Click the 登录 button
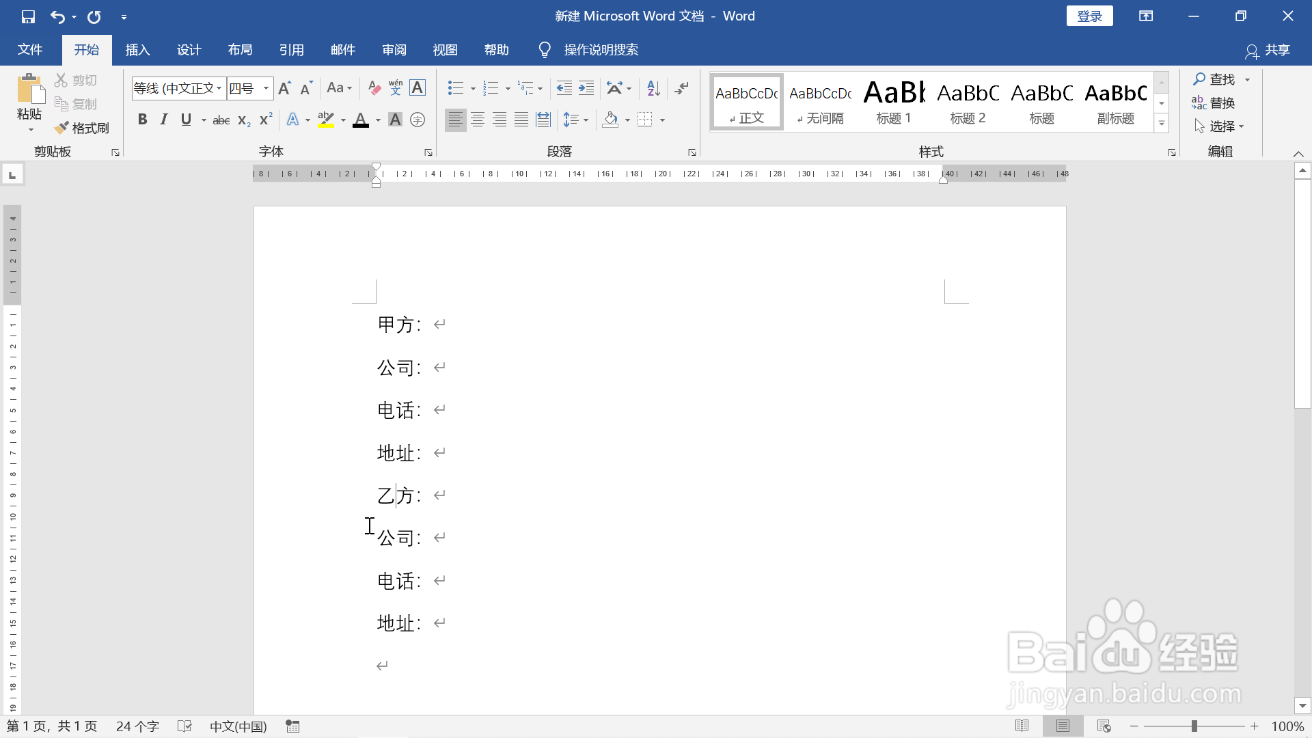The width and height of the screenshot is (1312, 738). tap(1089, 16)
